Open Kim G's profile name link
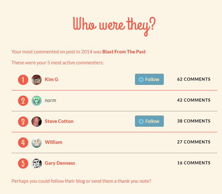 point(51,79)
